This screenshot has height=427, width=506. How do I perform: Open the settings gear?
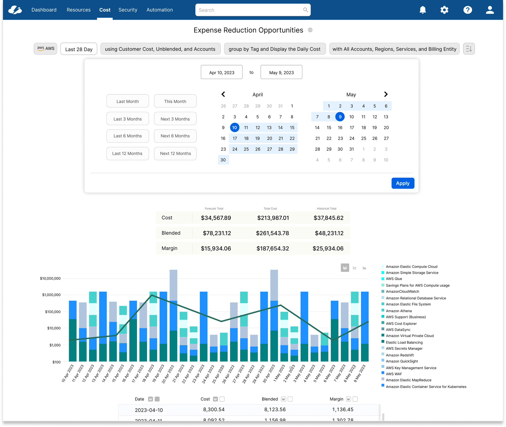[444, 10]
